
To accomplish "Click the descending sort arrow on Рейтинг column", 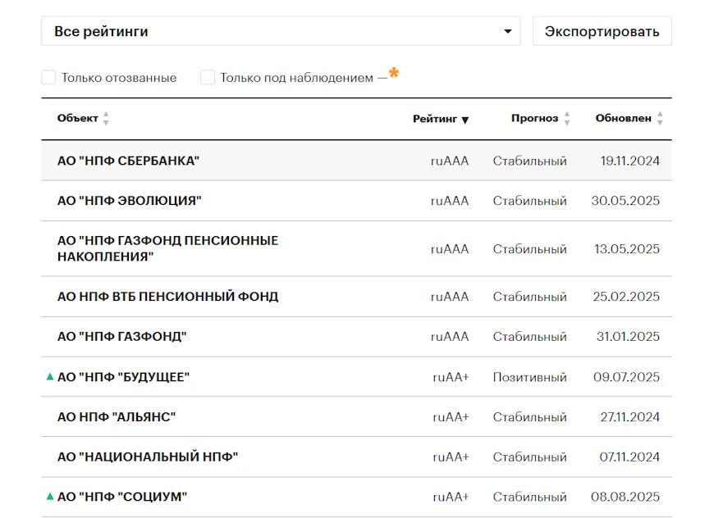I will (x=465, y=120).
